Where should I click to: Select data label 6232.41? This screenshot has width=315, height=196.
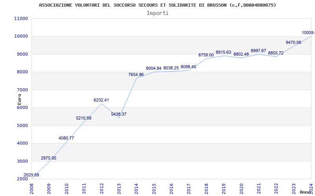click(101, 100)
